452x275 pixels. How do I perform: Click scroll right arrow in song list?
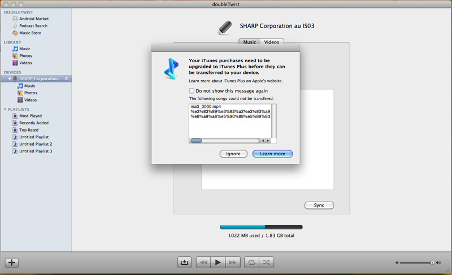(268, 141)
